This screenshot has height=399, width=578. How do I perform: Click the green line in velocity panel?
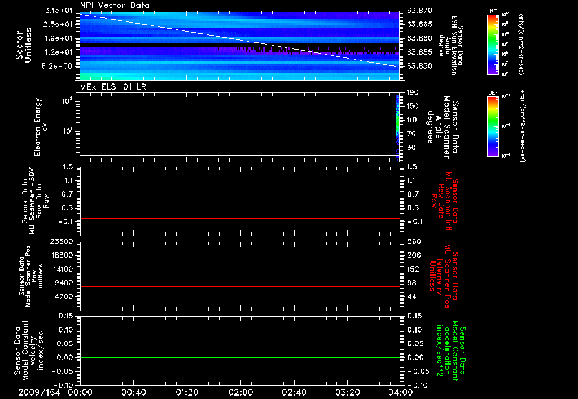click(239, 357)
